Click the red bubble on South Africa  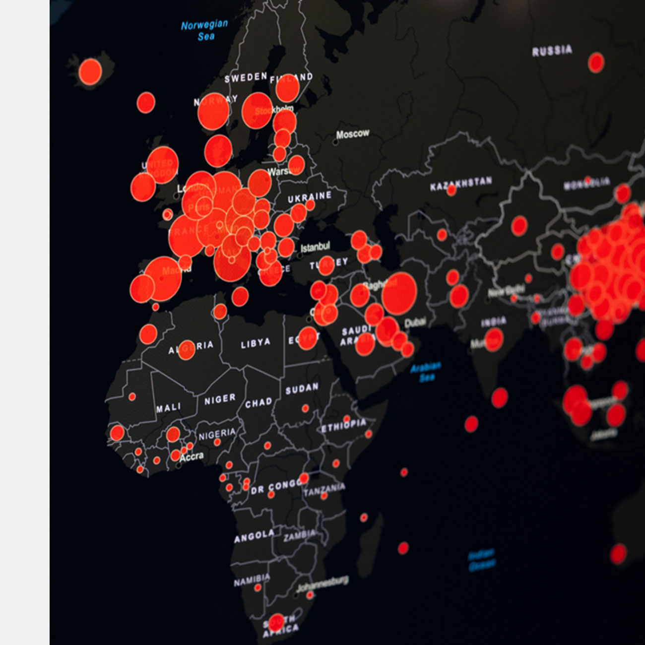click(x=276, y=622)
